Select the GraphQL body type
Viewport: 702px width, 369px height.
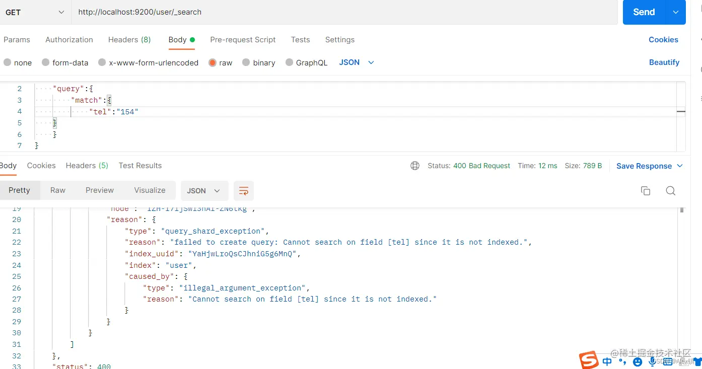[x=306, y=62]
